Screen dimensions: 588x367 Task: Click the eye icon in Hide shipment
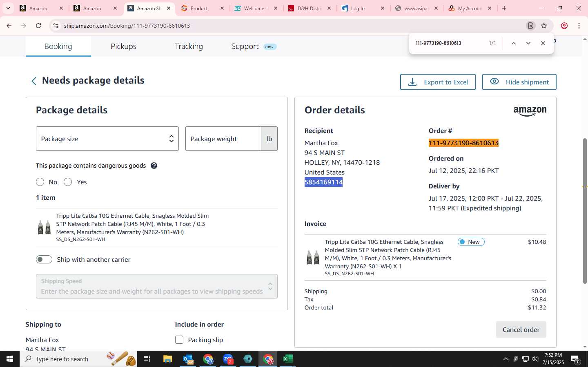point(494,82)
